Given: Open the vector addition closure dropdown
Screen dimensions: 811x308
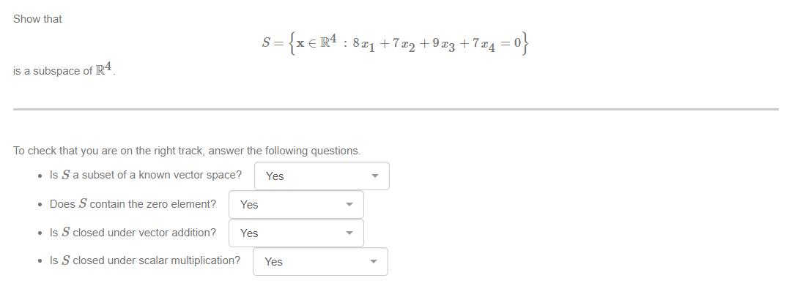Looking at the screenshot, I should point(296,233).
